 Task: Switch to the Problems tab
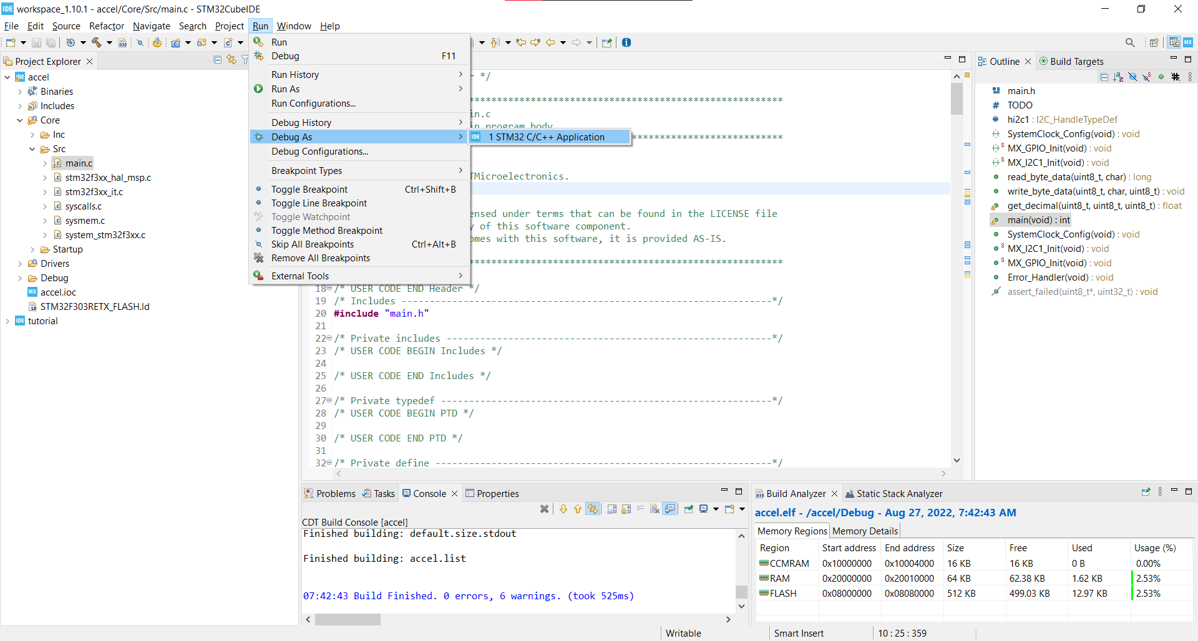point(330,493)
